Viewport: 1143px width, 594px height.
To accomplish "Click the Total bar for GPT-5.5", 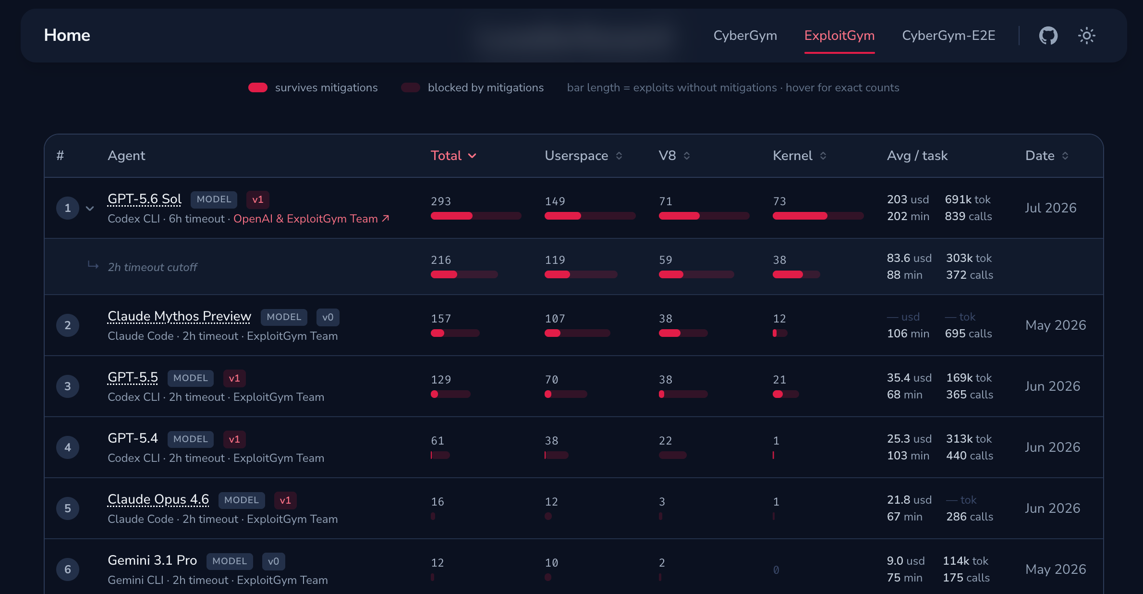I will click(450, 394).
